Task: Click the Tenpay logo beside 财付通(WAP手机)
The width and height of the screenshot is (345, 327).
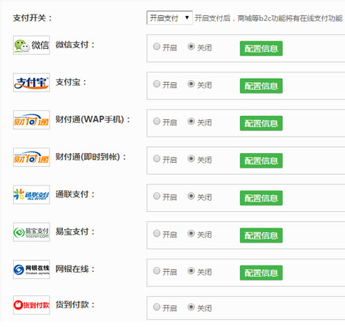Action: pyautogui.click(x=31, y=120)
